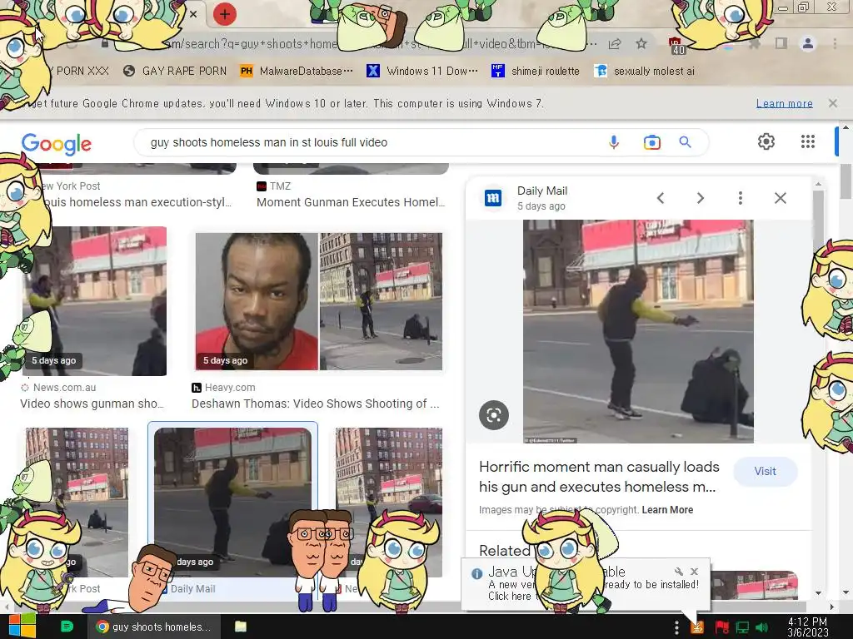Click the Visit button
Screen dimensions: 853x639
pyautogui.click(x=765, y=471)
